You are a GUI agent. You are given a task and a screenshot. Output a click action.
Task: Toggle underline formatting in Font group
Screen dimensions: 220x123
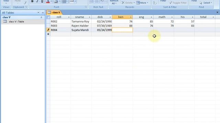[42, 1]
